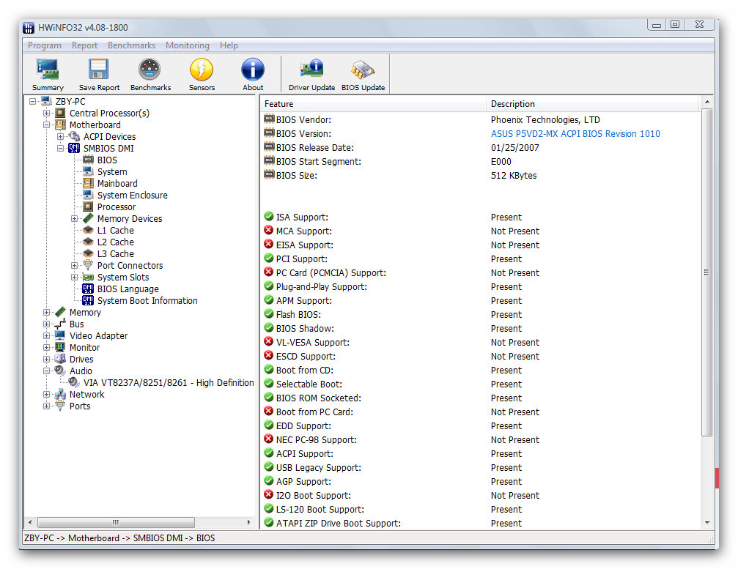Open the Program menu

[x=44, y=45]
